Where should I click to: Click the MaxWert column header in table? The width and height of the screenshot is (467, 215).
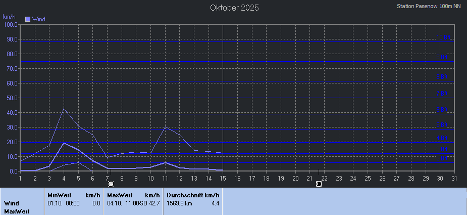click(119, 195)
